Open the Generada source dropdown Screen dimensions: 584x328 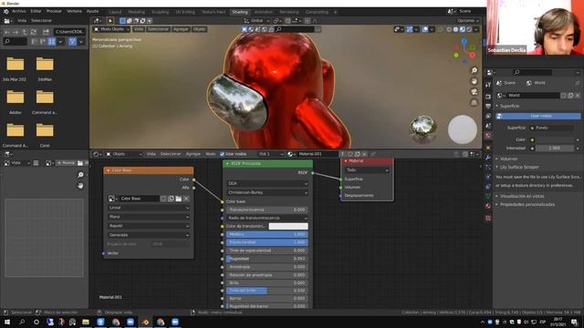coord(149,235)
